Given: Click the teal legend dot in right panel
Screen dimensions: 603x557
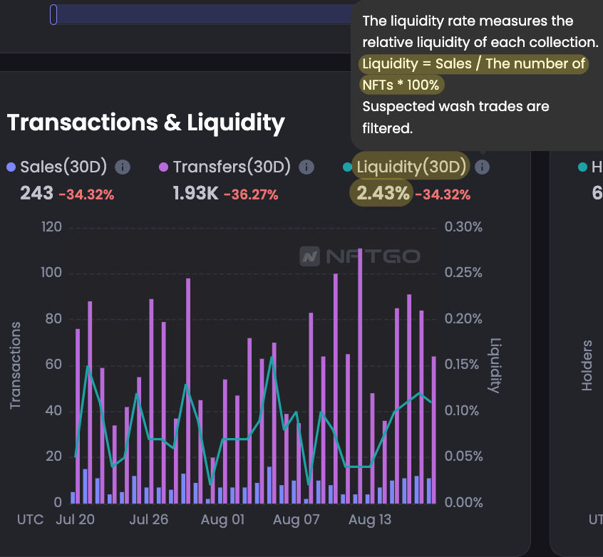Looking at the screenshot, I should click(x=582, y=167).
